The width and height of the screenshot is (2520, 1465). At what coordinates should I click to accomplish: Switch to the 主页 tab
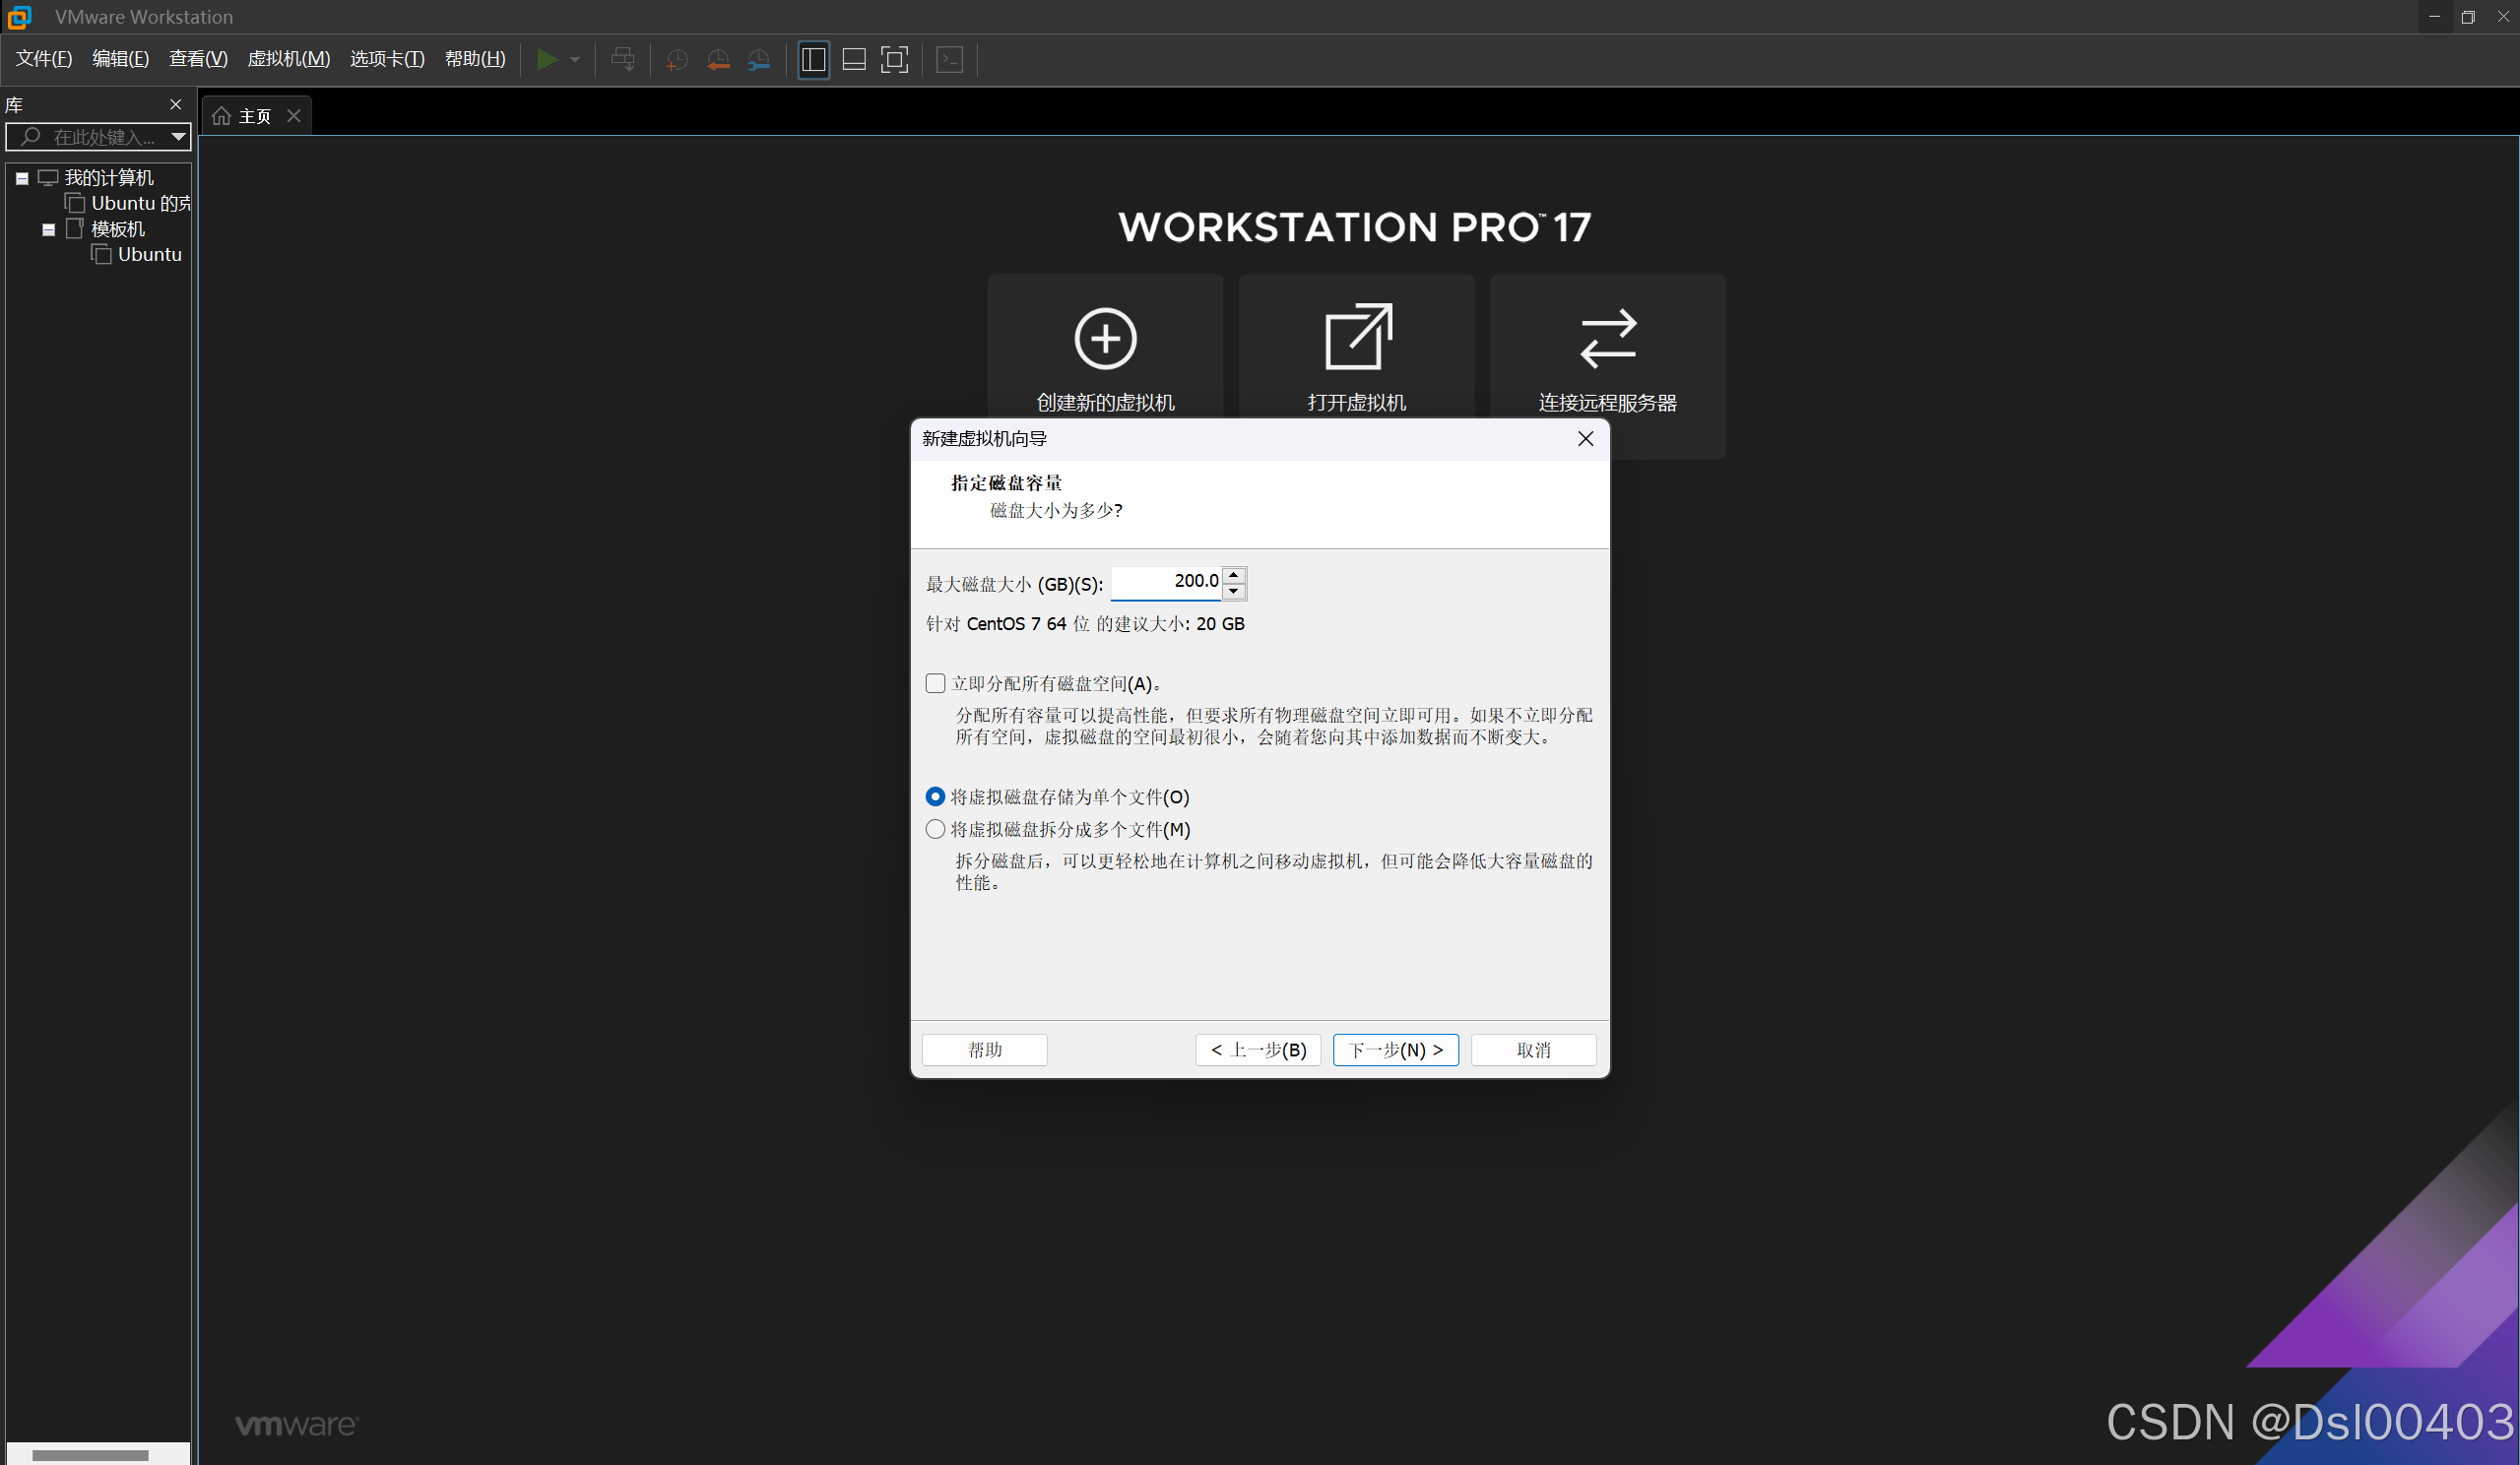coord(255,116)
